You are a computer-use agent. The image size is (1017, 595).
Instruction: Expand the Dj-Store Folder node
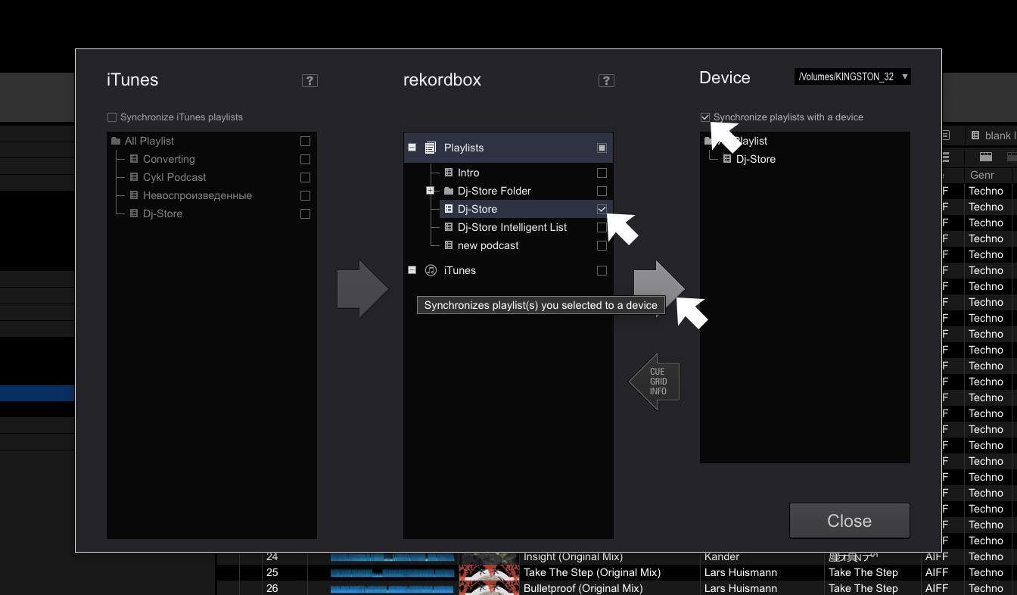coord(431,191)
